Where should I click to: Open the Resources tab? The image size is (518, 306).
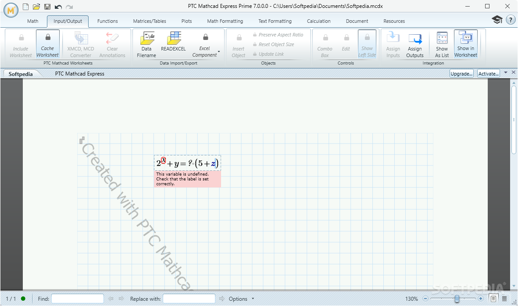click(x=394, y=21)
